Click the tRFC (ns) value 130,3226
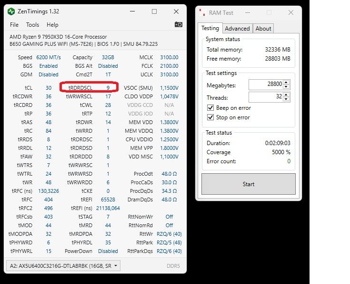 pos(49,191)
